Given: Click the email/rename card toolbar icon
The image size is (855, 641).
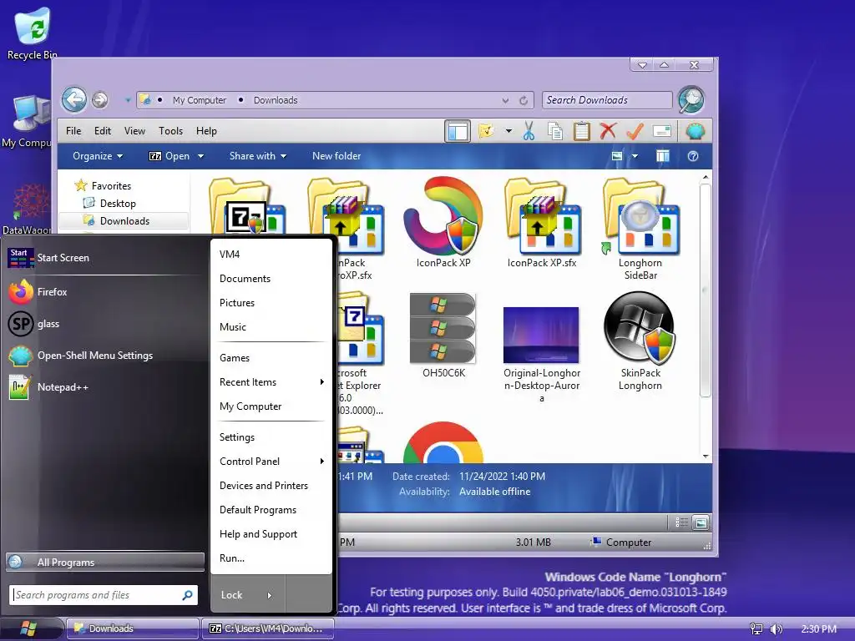Looking at the screenshot, I should pyautogui.click(x=661, y=131).
